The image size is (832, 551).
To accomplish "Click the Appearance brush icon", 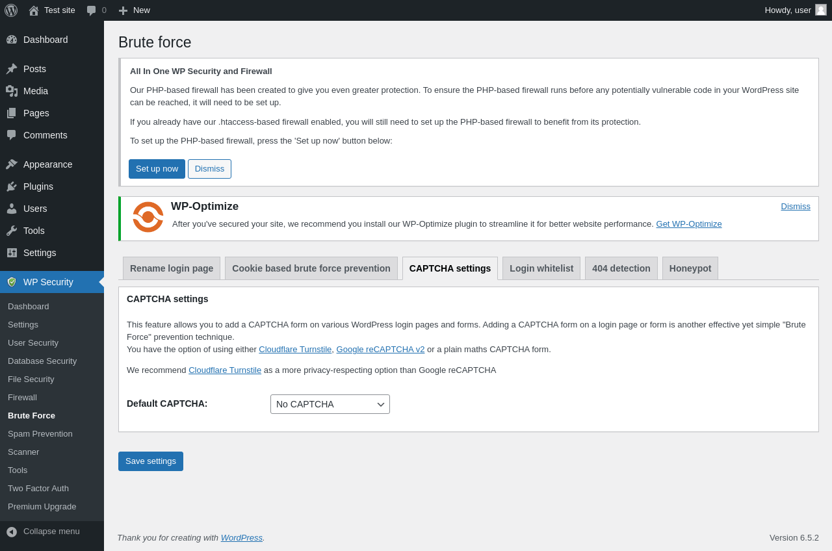I will 12,164.
